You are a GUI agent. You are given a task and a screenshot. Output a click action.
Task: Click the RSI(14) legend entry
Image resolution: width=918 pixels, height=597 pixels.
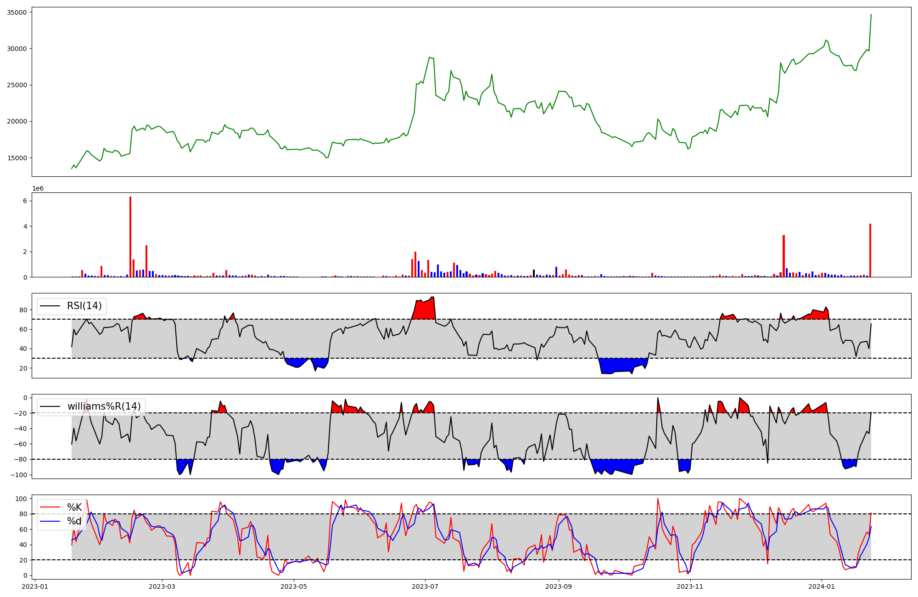point(84,306)
